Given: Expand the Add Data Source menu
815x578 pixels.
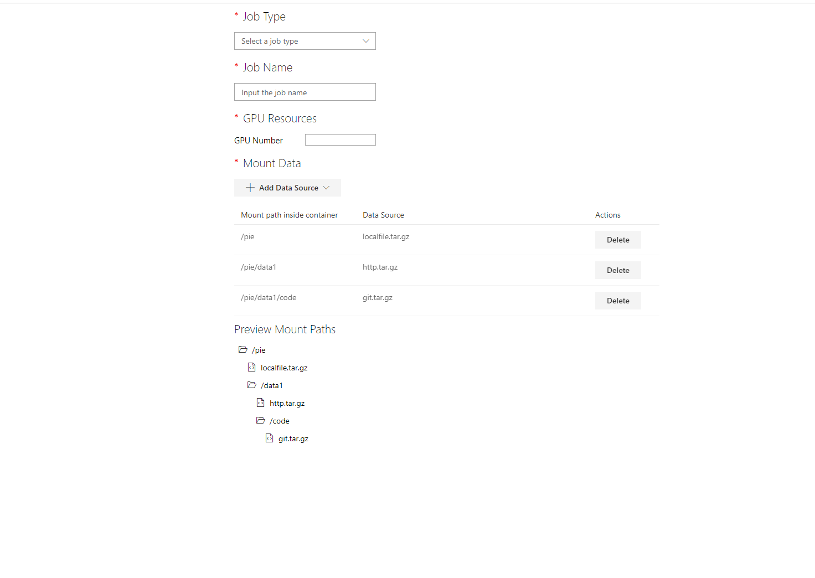Looking at the screenshot, I should (287, 188).
